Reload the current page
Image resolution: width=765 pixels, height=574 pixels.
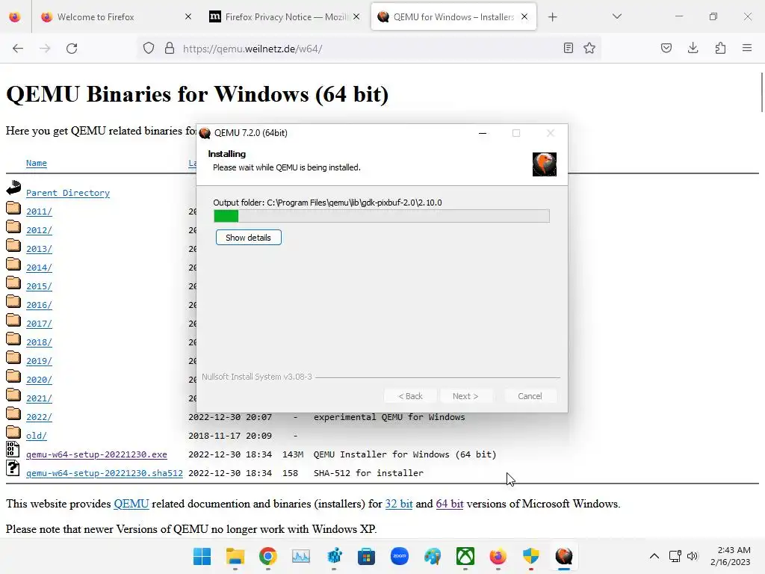(x=72, y=49)
